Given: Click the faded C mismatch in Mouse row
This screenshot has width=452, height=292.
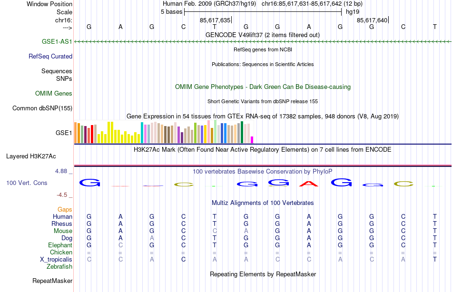Looking at the screenshot, I should point(215,231).
